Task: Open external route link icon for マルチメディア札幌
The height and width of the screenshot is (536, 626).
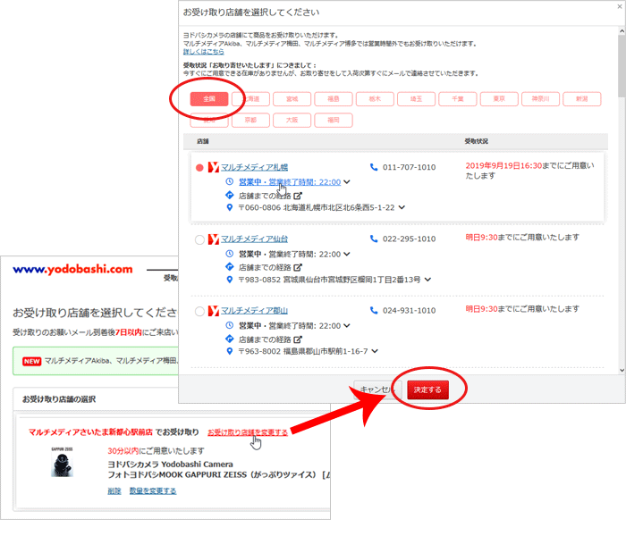Action: (298, 196)
